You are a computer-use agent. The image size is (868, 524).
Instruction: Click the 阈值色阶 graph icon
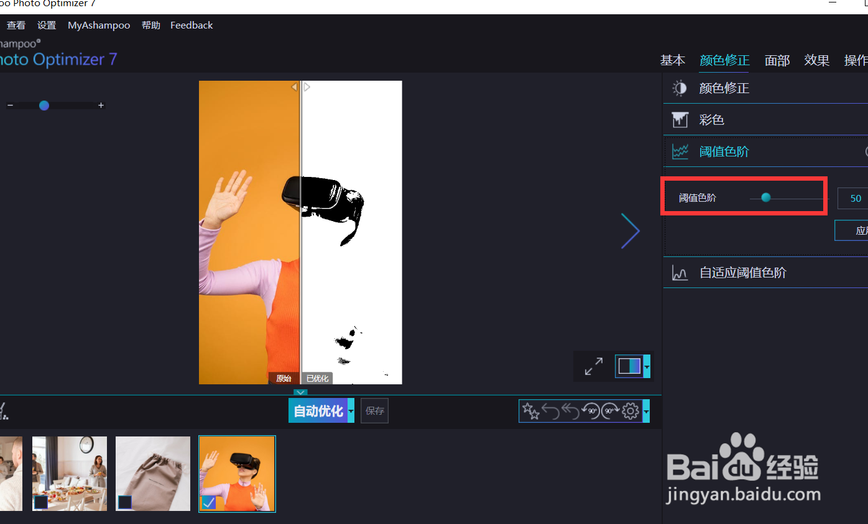tap(680, 151)
